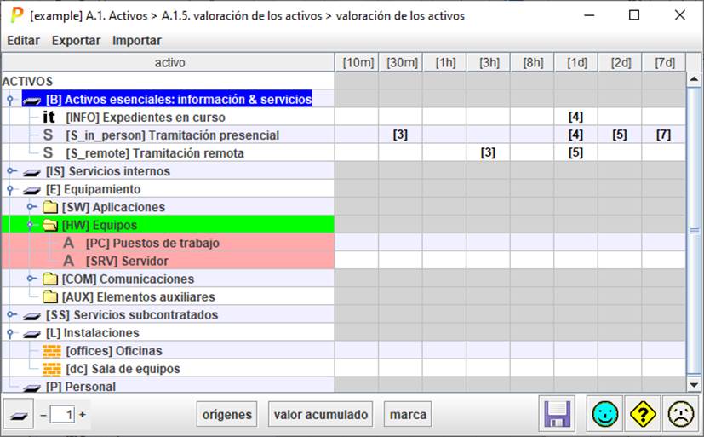Viewport: 704px width, 437px height.
Task: Click the valor acumulado button
Action: click(x=321, y=415)
